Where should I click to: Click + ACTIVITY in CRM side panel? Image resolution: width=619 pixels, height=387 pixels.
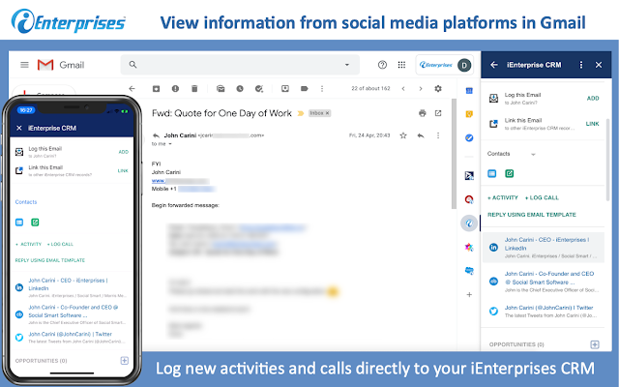[503, 197]
